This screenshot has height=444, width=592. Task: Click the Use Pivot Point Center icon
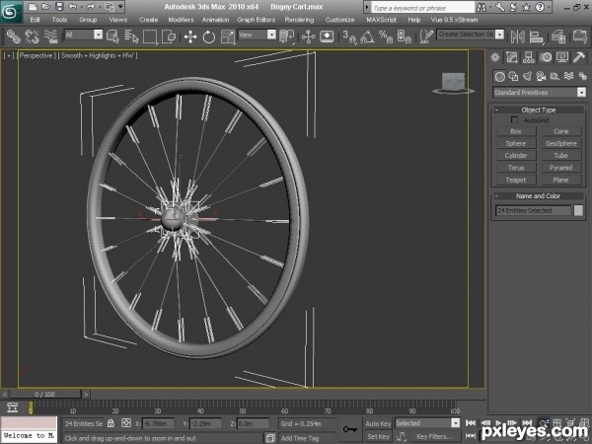[x=287, y=37]
